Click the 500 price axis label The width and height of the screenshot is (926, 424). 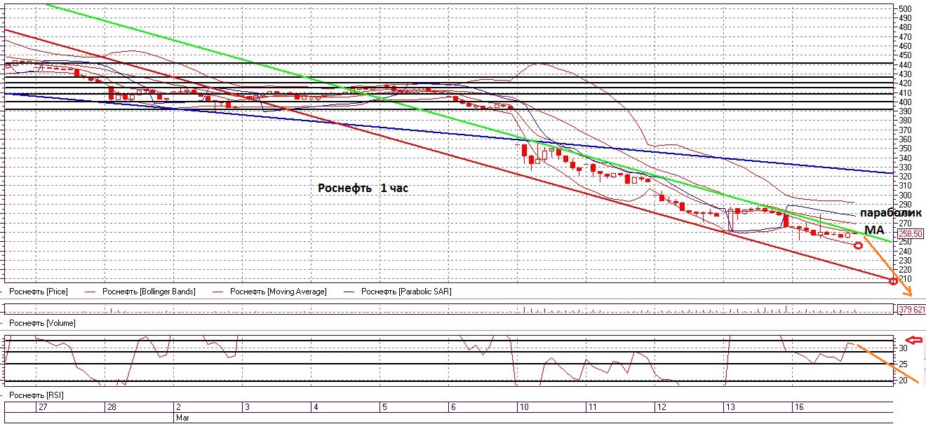905,9
